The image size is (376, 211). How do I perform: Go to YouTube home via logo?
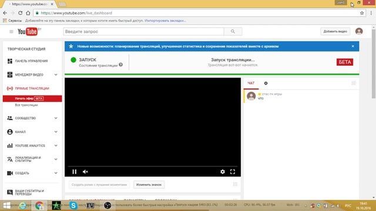pyautogui.click(x=28, y=32)
